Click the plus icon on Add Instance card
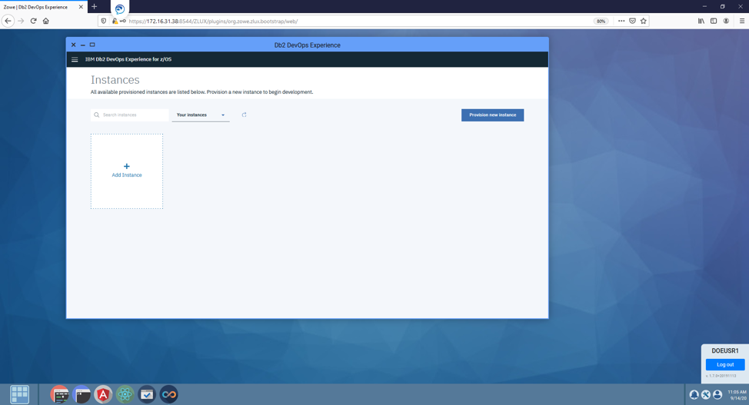This screenshot has height=405, width=749. (127, 166)
